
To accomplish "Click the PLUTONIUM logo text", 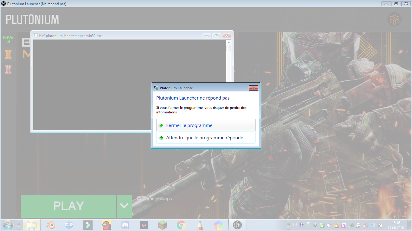I will pyautogui.click(x=32, y=20).
